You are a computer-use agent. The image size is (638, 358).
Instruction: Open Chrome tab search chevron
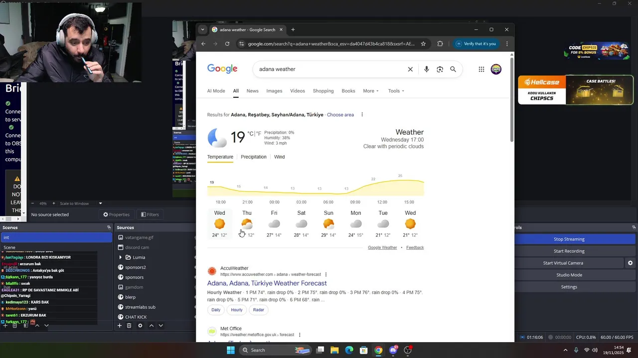pos(202,30)
